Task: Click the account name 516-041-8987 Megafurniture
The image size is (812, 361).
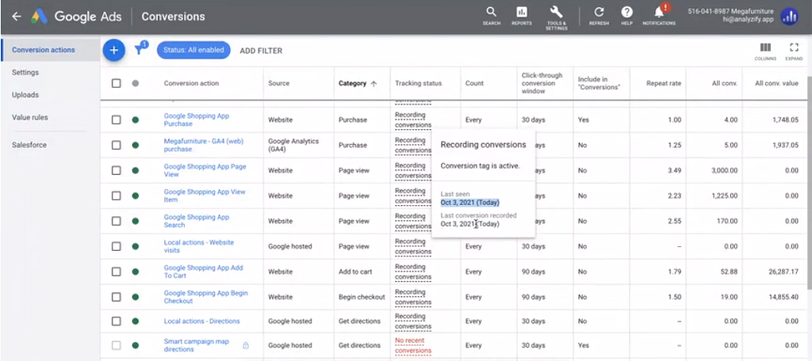Action: pyautogui.click(x=730, y=11)
